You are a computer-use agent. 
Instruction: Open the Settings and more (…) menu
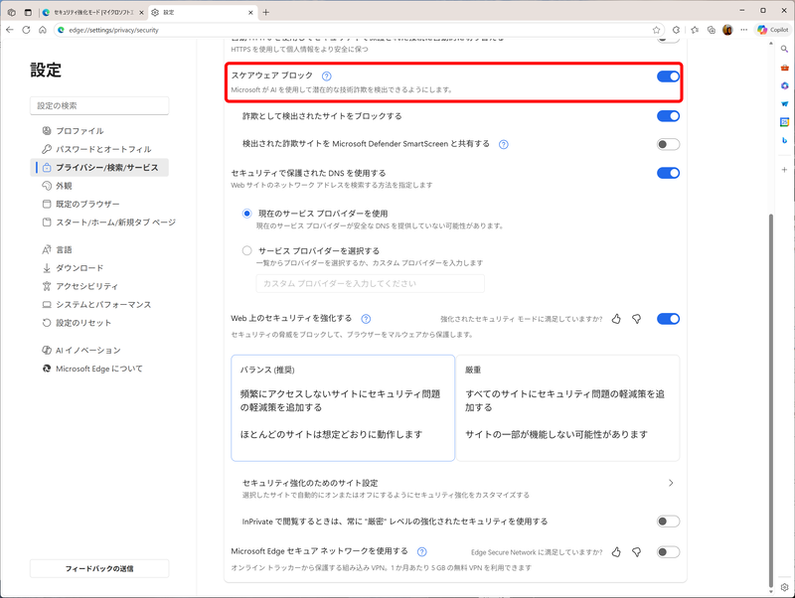[x=743, y=30]
